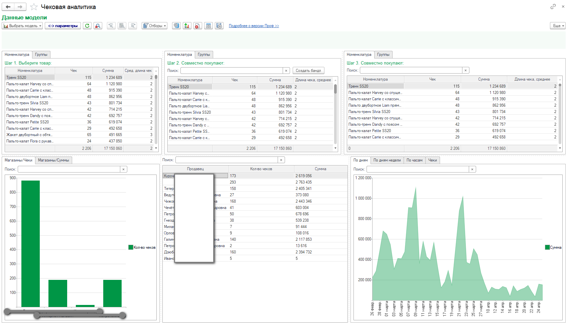Click the chain link icon at top right

(x=553, y=6)
